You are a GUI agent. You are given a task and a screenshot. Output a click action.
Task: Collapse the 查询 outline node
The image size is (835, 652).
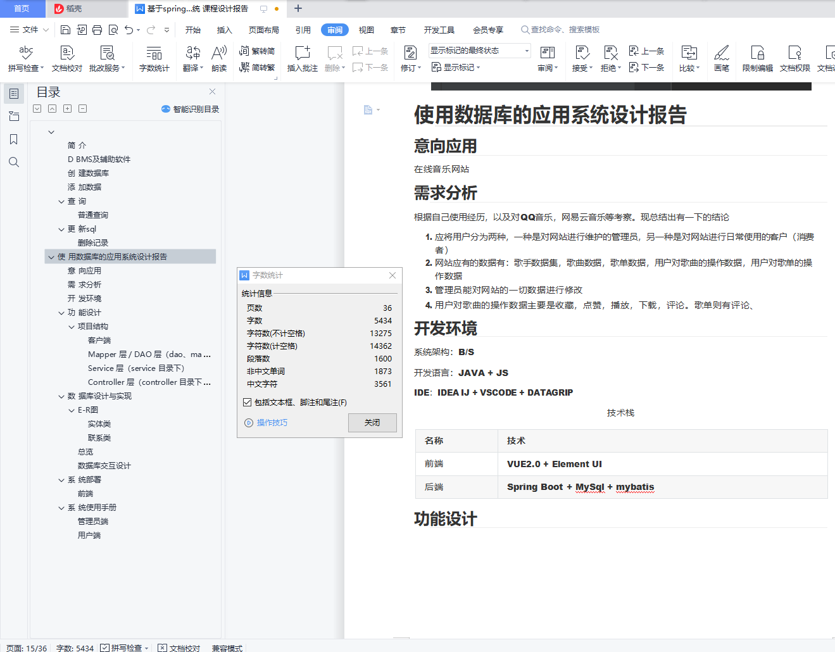pos(61,201)
